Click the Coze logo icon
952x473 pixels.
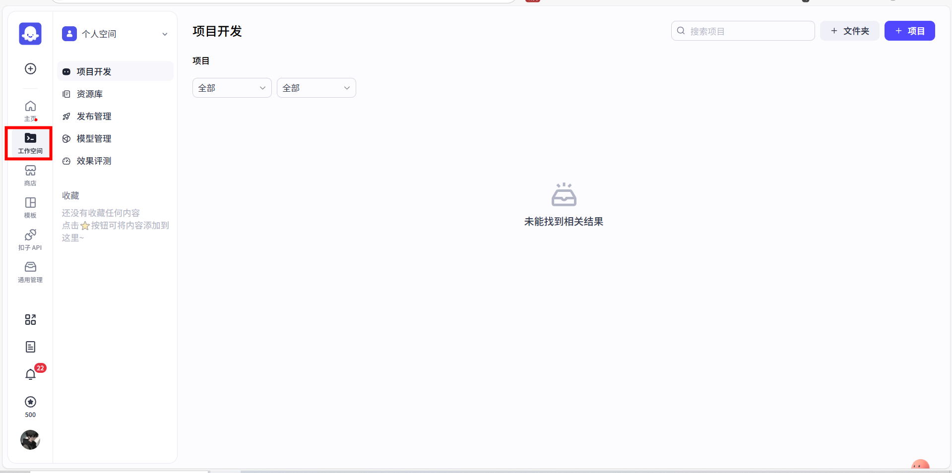point(30,34)
